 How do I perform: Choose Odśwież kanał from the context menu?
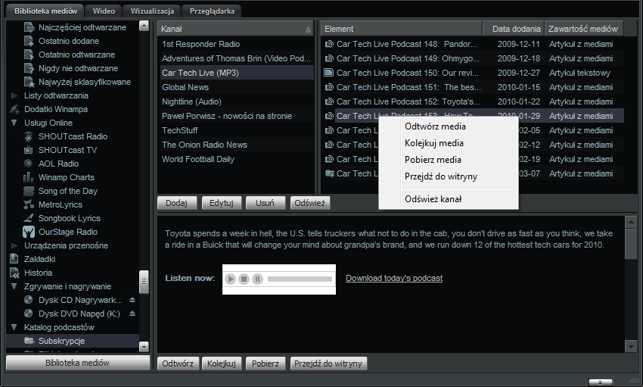tap(449, 199)
